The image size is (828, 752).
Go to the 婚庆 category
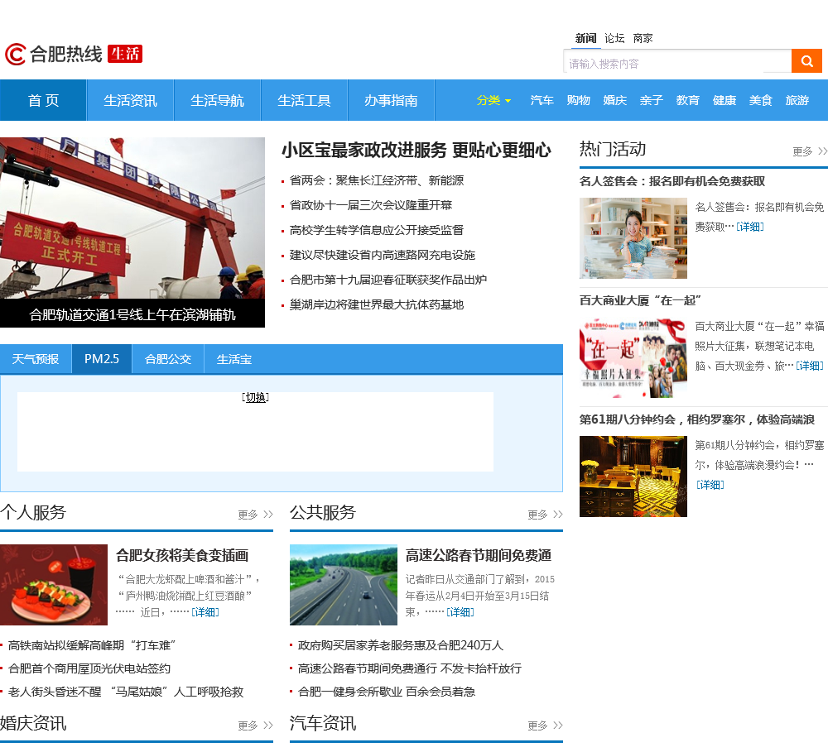pos(614,100)
